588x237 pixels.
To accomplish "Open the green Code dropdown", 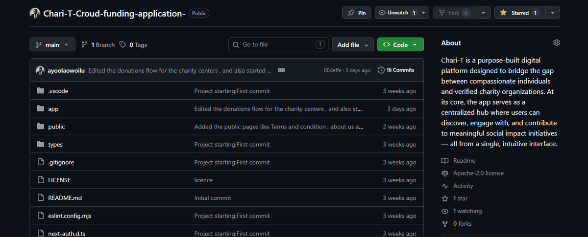I will click(400, 44).
